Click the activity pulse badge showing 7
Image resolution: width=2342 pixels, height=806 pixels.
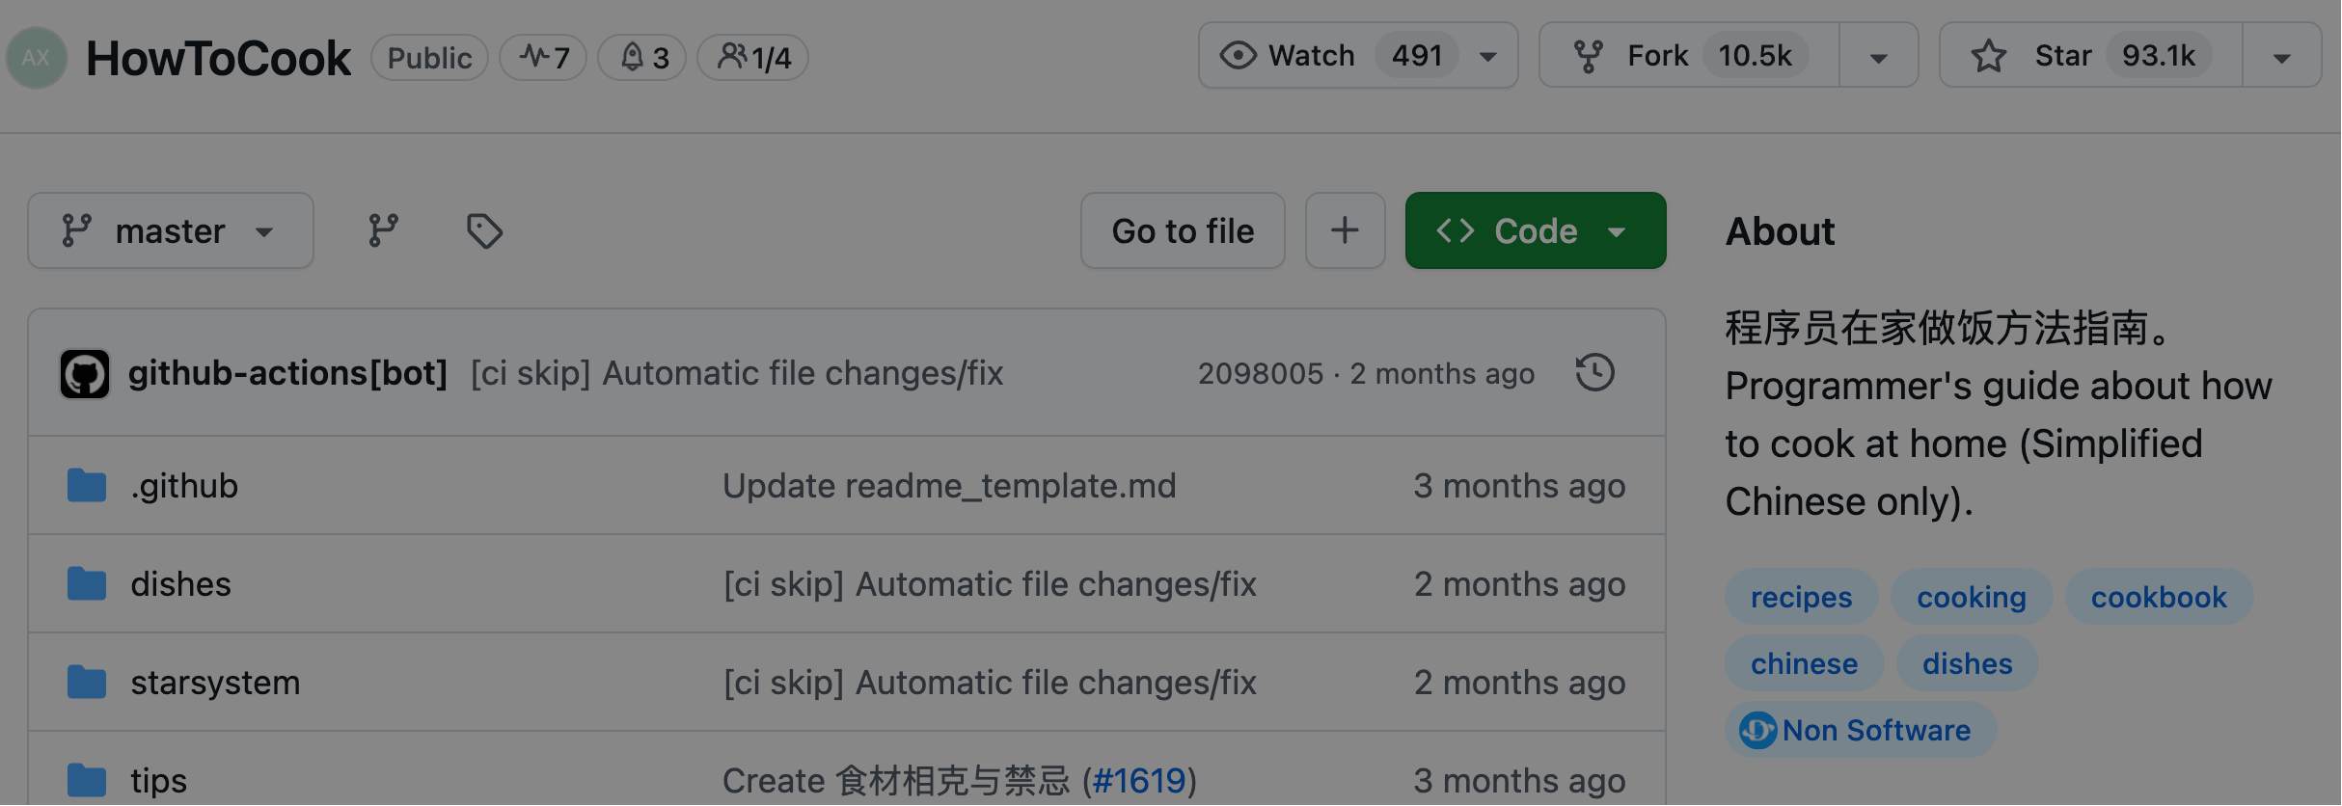(543, 58)
